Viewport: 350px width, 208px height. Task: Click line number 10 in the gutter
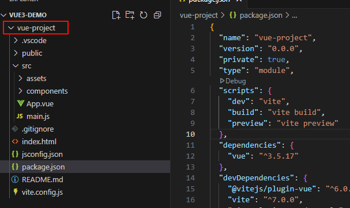click(190, 134)
